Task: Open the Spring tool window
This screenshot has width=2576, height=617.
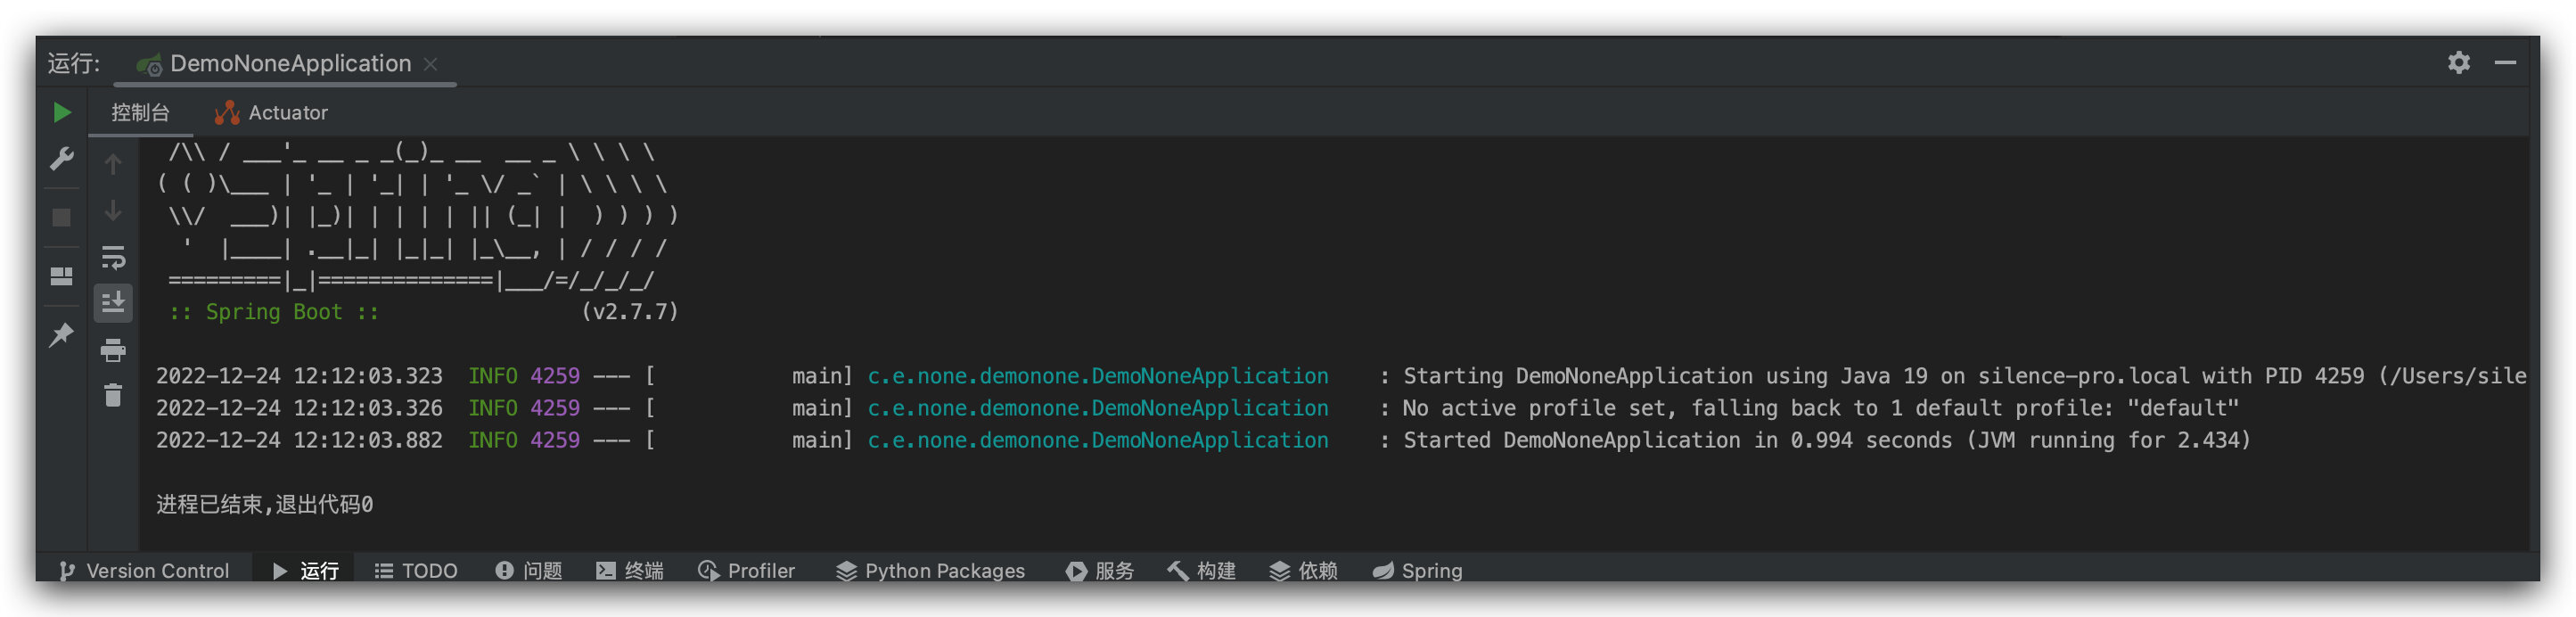Action: click(1418, 571)
